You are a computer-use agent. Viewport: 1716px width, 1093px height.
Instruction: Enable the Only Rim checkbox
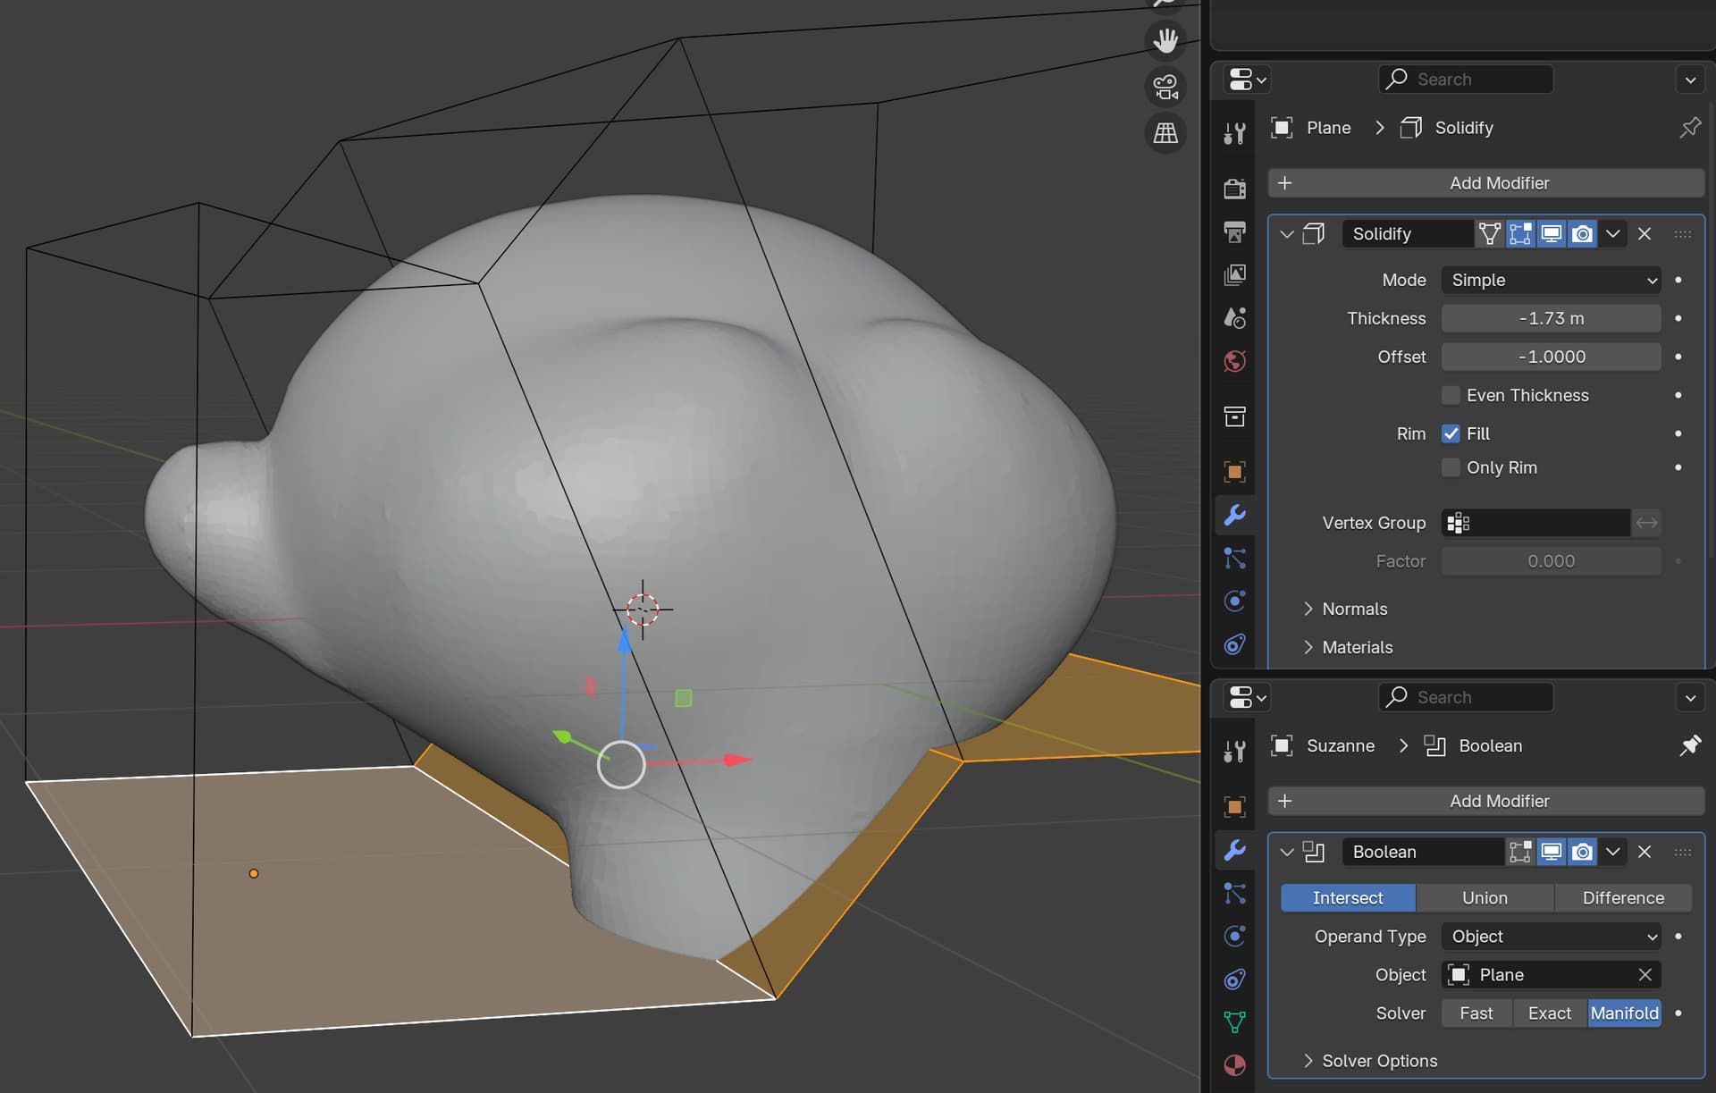[1451, 467]
